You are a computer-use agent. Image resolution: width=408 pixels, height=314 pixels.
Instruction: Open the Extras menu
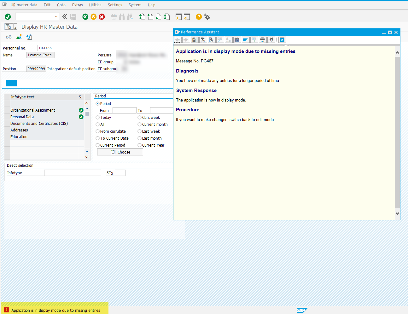pos(77,5)
